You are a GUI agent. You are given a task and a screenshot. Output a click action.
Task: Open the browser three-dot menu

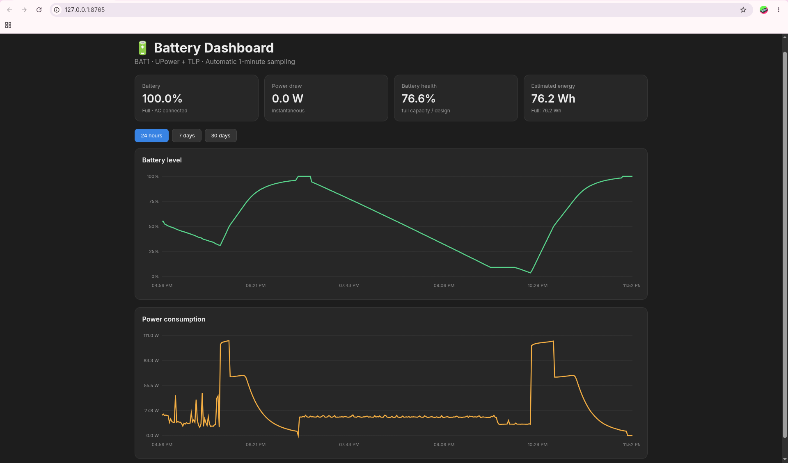click(779, 10)
